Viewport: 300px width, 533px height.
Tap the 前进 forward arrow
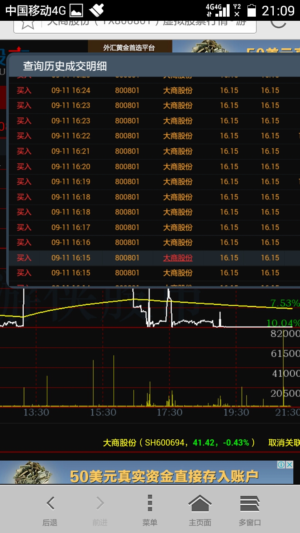pos(100,510)
